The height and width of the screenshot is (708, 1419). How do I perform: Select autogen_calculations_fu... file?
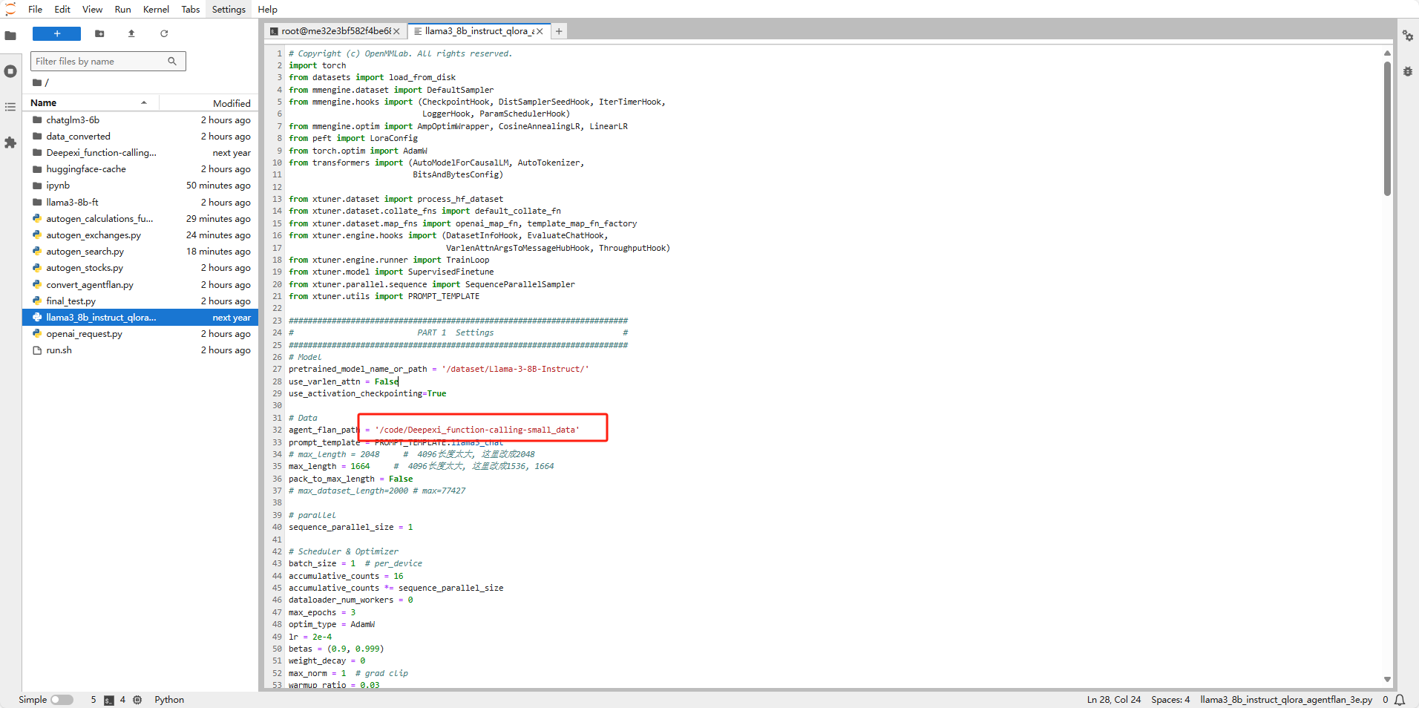[x=141, y=219]
